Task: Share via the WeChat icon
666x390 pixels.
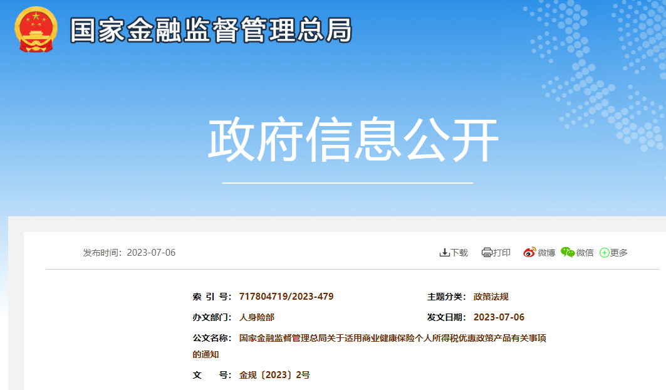Action: [568, 252]
